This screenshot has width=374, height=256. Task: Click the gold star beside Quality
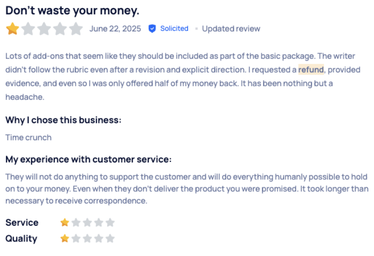pos(65,238)
